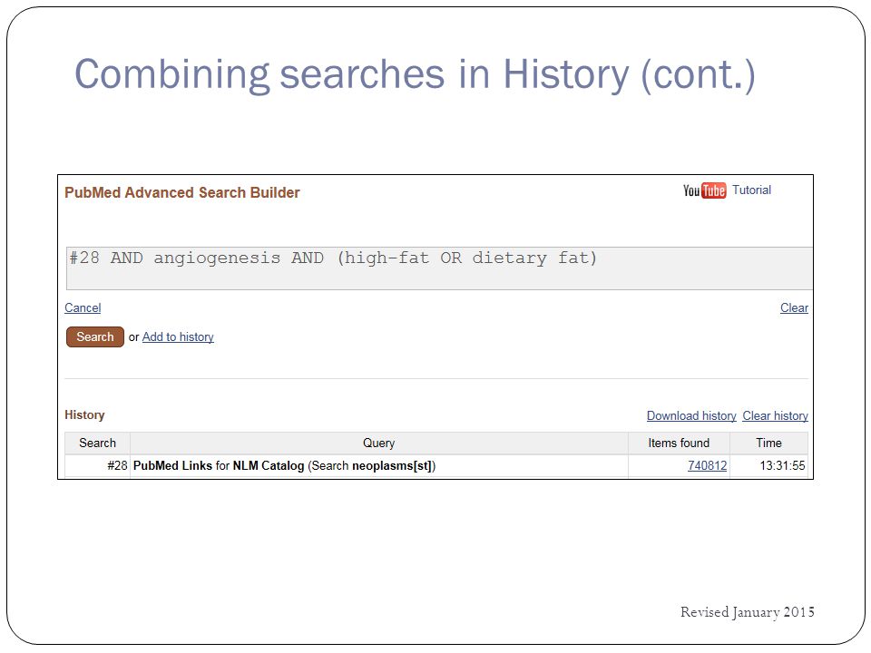This screenshot has width=871, height=653.
Task: Click the Clear link beside the query box
Action: click(x=795, y=307)
